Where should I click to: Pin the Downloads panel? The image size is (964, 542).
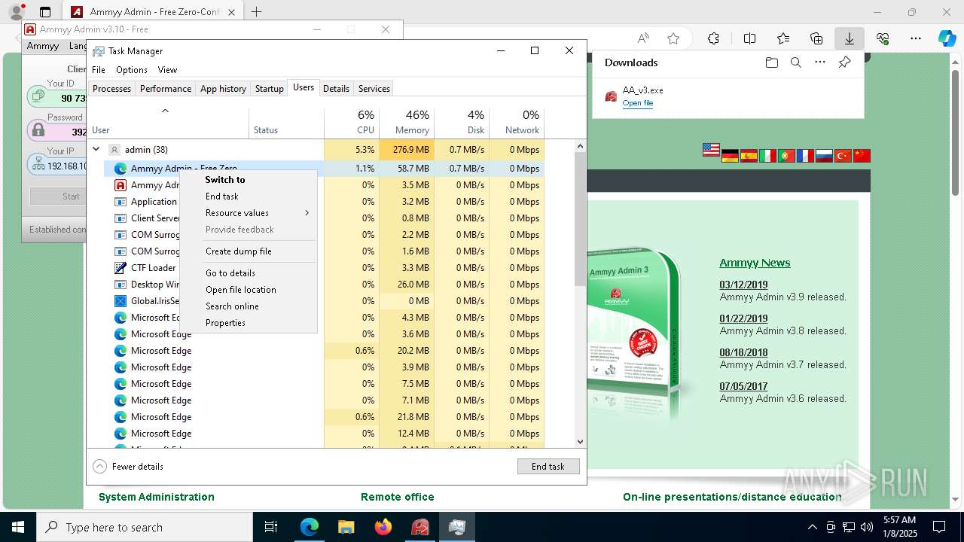pyautogui.click(x=844, y=62)
